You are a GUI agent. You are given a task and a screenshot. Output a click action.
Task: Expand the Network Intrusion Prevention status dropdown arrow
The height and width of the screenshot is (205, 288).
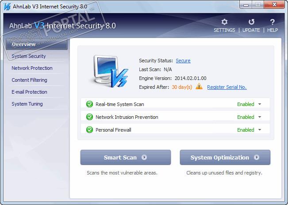point(260,117)
